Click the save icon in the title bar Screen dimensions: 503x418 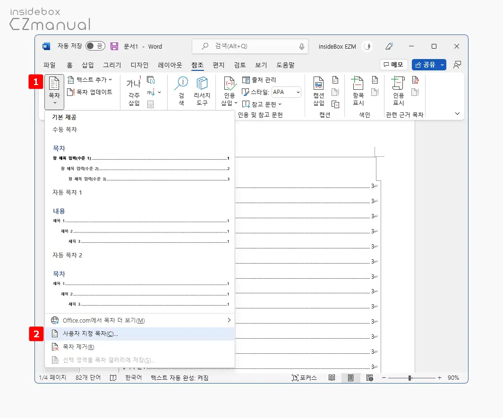pyautogui.click(x=114, y=46)
